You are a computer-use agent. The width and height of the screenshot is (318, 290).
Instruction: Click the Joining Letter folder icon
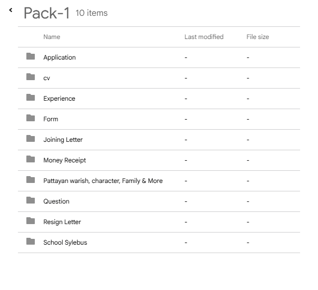pos(31,139)
